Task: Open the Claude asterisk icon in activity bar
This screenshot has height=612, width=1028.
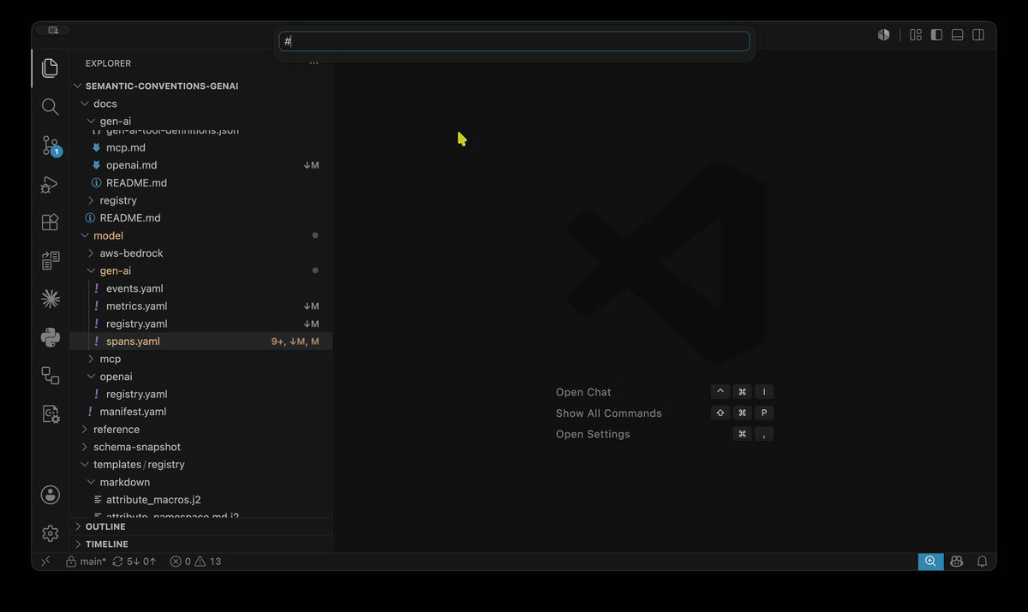Action: coord(50,299)
